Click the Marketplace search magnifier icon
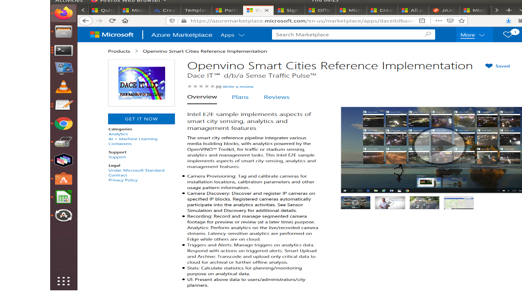This screenshot has width=522, height=294. [x=427, y=34]
